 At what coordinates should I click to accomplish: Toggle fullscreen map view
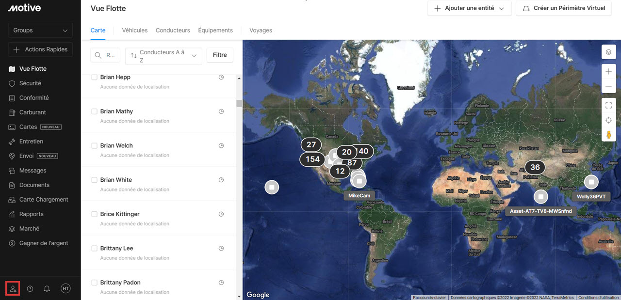pos(608,105)
